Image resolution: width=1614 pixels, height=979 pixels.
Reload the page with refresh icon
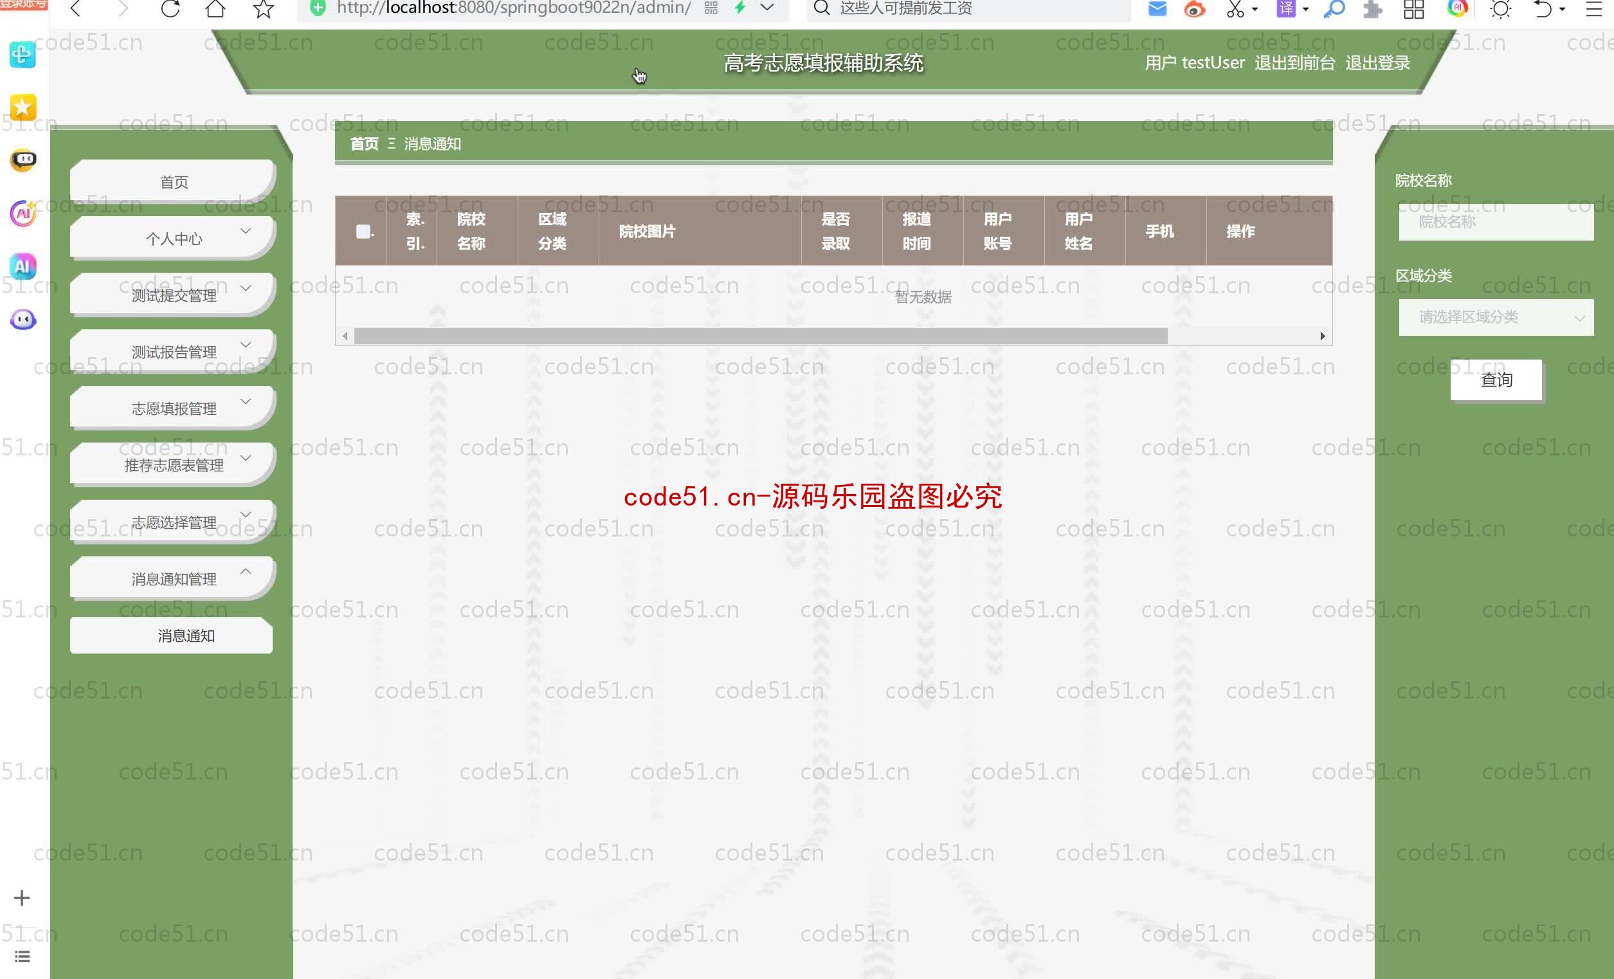tap(170, 8)
